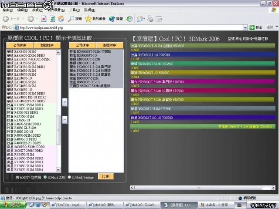
Task: Open the 檔案(F) File menu
Action: [8, 10]
